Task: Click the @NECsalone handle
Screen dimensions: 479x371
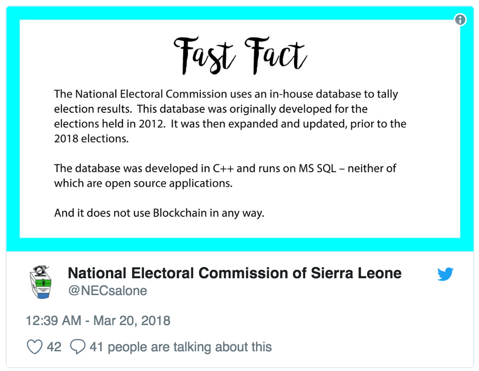Action: [x=107, y=290]
